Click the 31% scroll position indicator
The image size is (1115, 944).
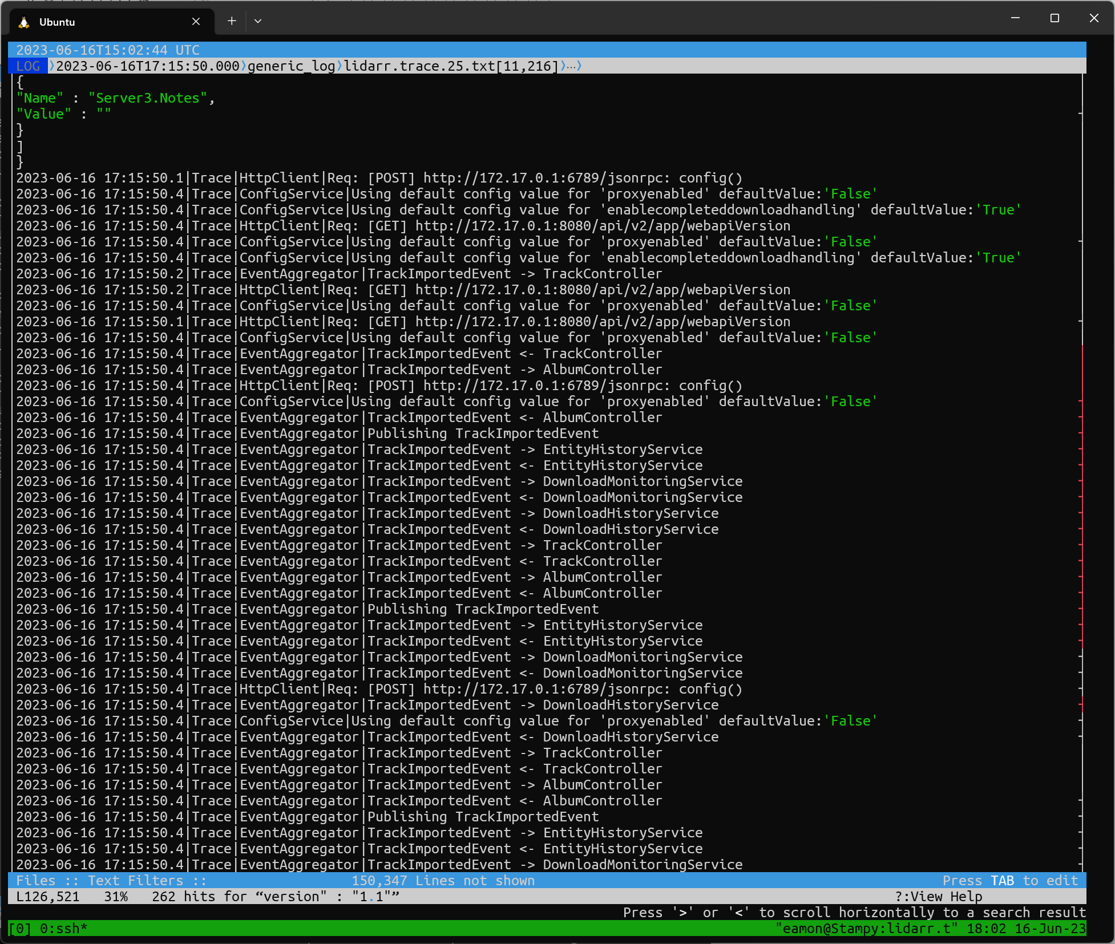116,896
